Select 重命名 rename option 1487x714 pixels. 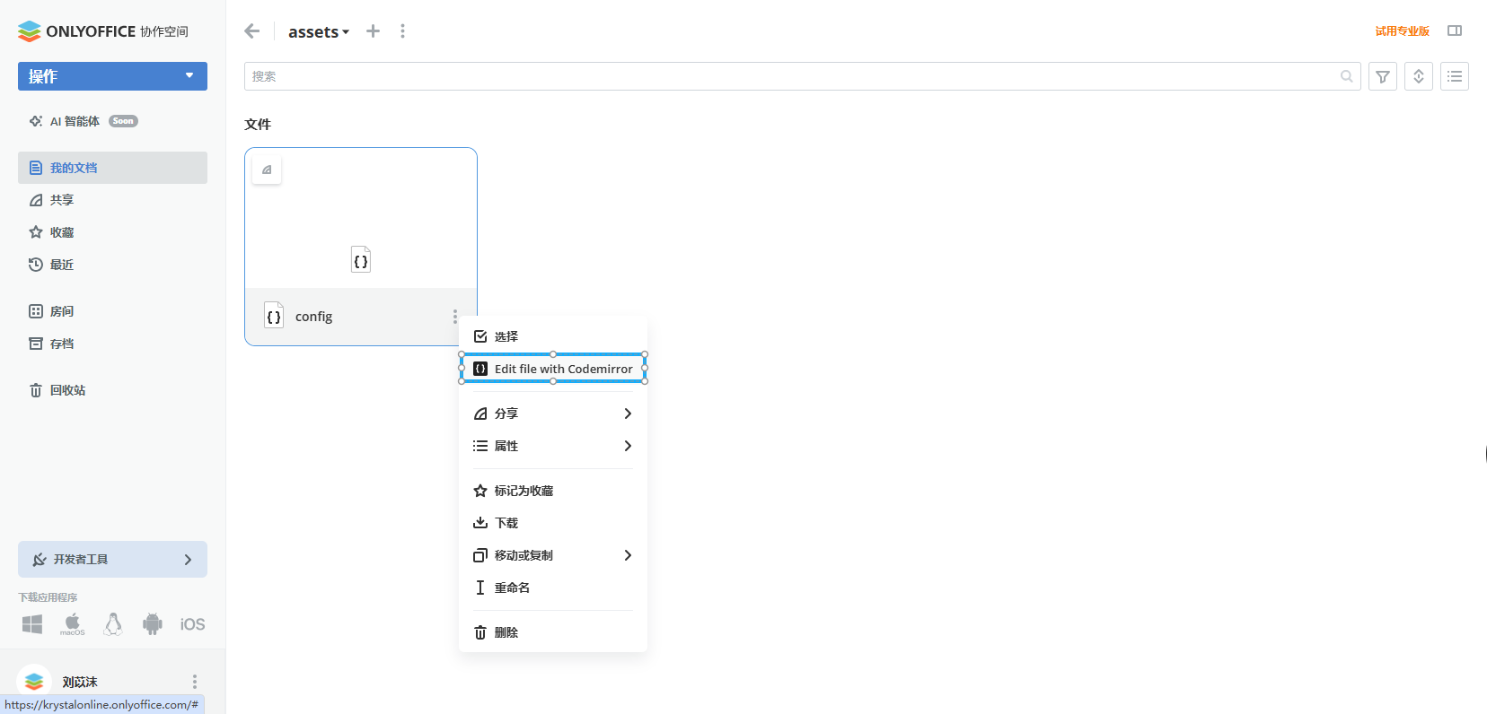pyautogui.click(x=553, y=588)
